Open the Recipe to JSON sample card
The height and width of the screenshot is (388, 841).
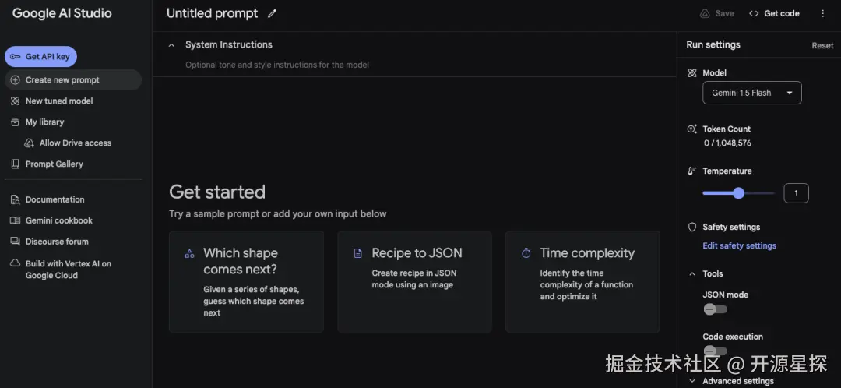pyautogui.click(x=414, y=281)
